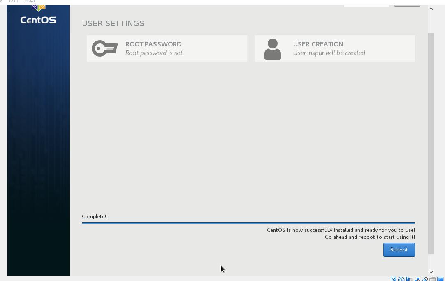The width and height of the screenshot is (445, 281).
Task: Click the USB devices status icon
Action: click(x=425, y=279)
